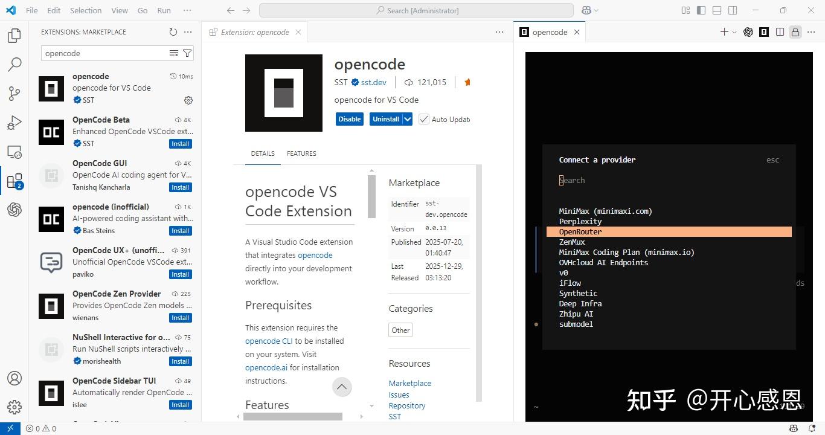Screen dimensions: 825x435
Task: Open the Customize Layout icon in title bar
Action: click(x=685, y=10)
